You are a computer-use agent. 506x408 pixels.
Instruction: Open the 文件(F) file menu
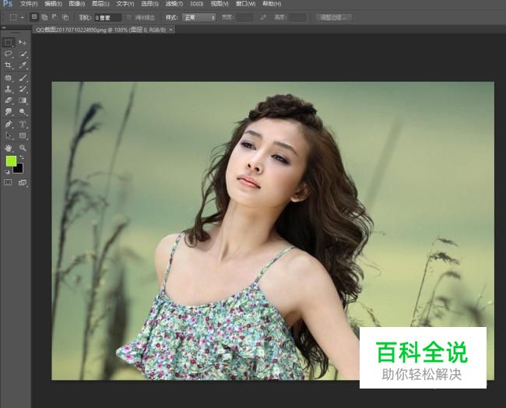click(29, 4)
